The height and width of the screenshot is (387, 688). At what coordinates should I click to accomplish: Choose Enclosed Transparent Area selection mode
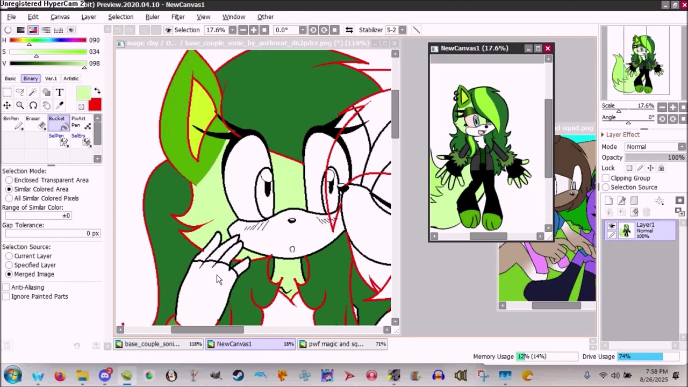pyautogui.click(x=9, y=180)
